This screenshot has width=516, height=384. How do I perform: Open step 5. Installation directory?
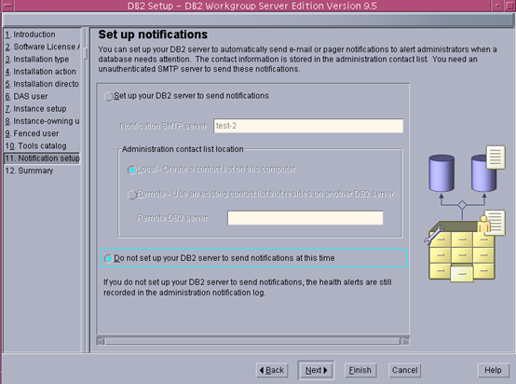tap(42, 84)
